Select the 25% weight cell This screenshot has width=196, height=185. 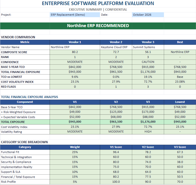point(75,152)
